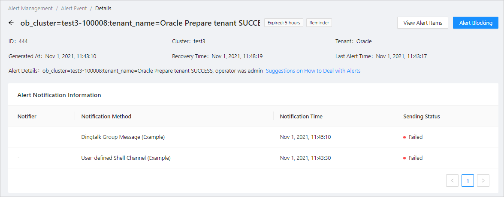This screenshot has height=197, width=504.
Task: Open Alert Management breadcrumb
Action: [x=30, y=8]
